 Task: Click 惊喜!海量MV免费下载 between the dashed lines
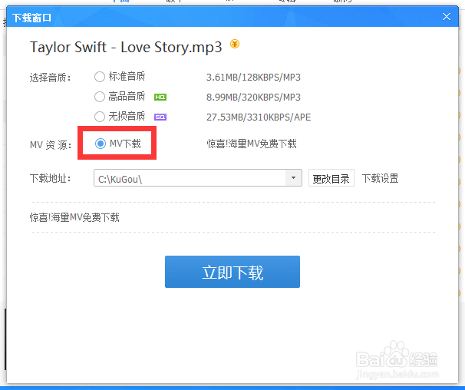pos(74,217)
